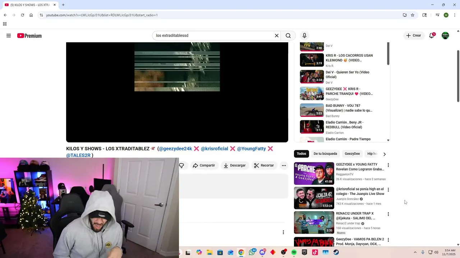The width and height of the screenshot is (460, 258).
Task: Open RENACI2 UNDER TRAP 2:35 thumbnail
Action: [314, 222]
